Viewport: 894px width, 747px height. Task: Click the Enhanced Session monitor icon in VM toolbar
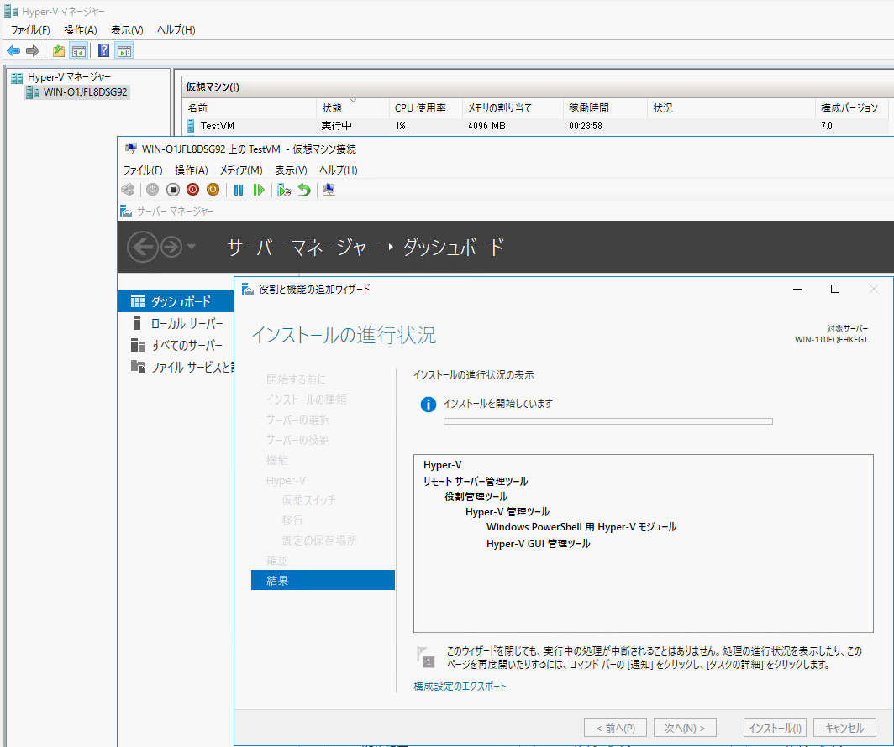coord(329,190)
